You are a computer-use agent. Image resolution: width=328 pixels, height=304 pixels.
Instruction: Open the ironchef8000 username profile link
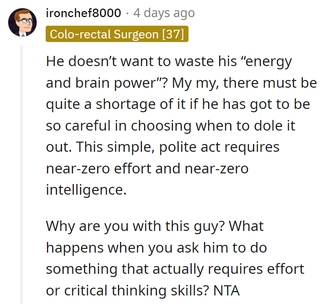[x=84, y=13]
